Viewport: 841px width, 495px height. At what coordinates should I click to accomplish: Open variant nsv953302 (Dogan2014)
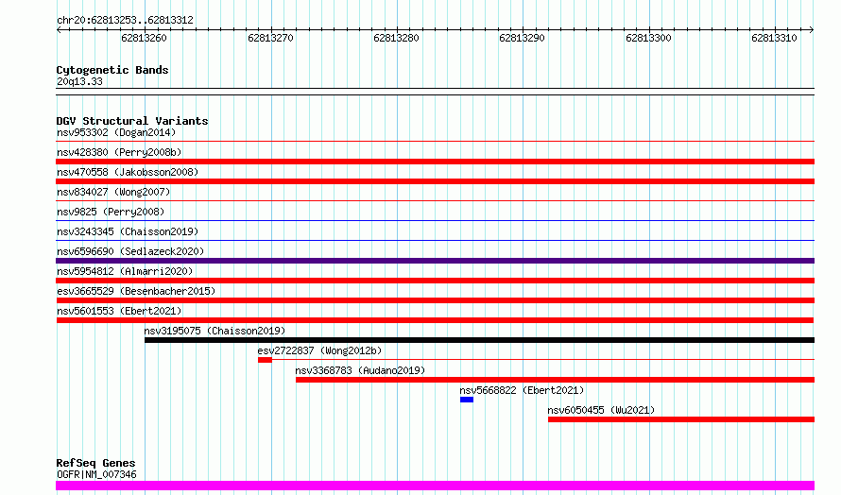click(x=116, y=132)
